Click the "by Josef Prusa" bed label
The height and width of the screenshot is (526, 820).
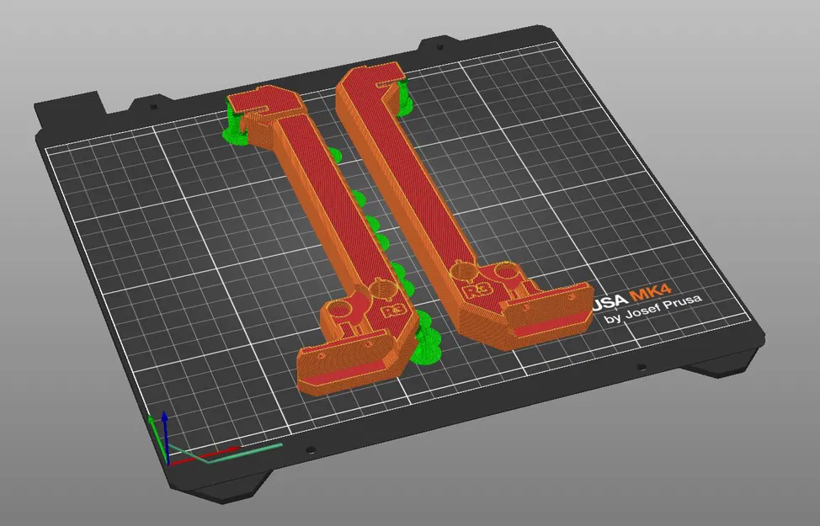tap(653, 310)
